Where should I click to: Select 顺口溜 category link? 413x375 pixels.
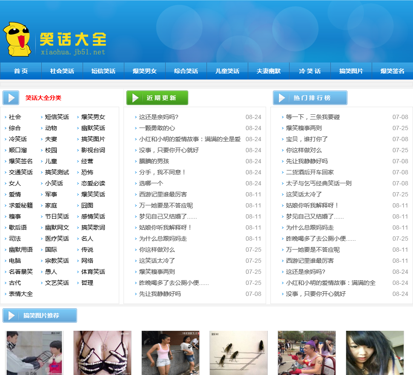coord(18,150)
